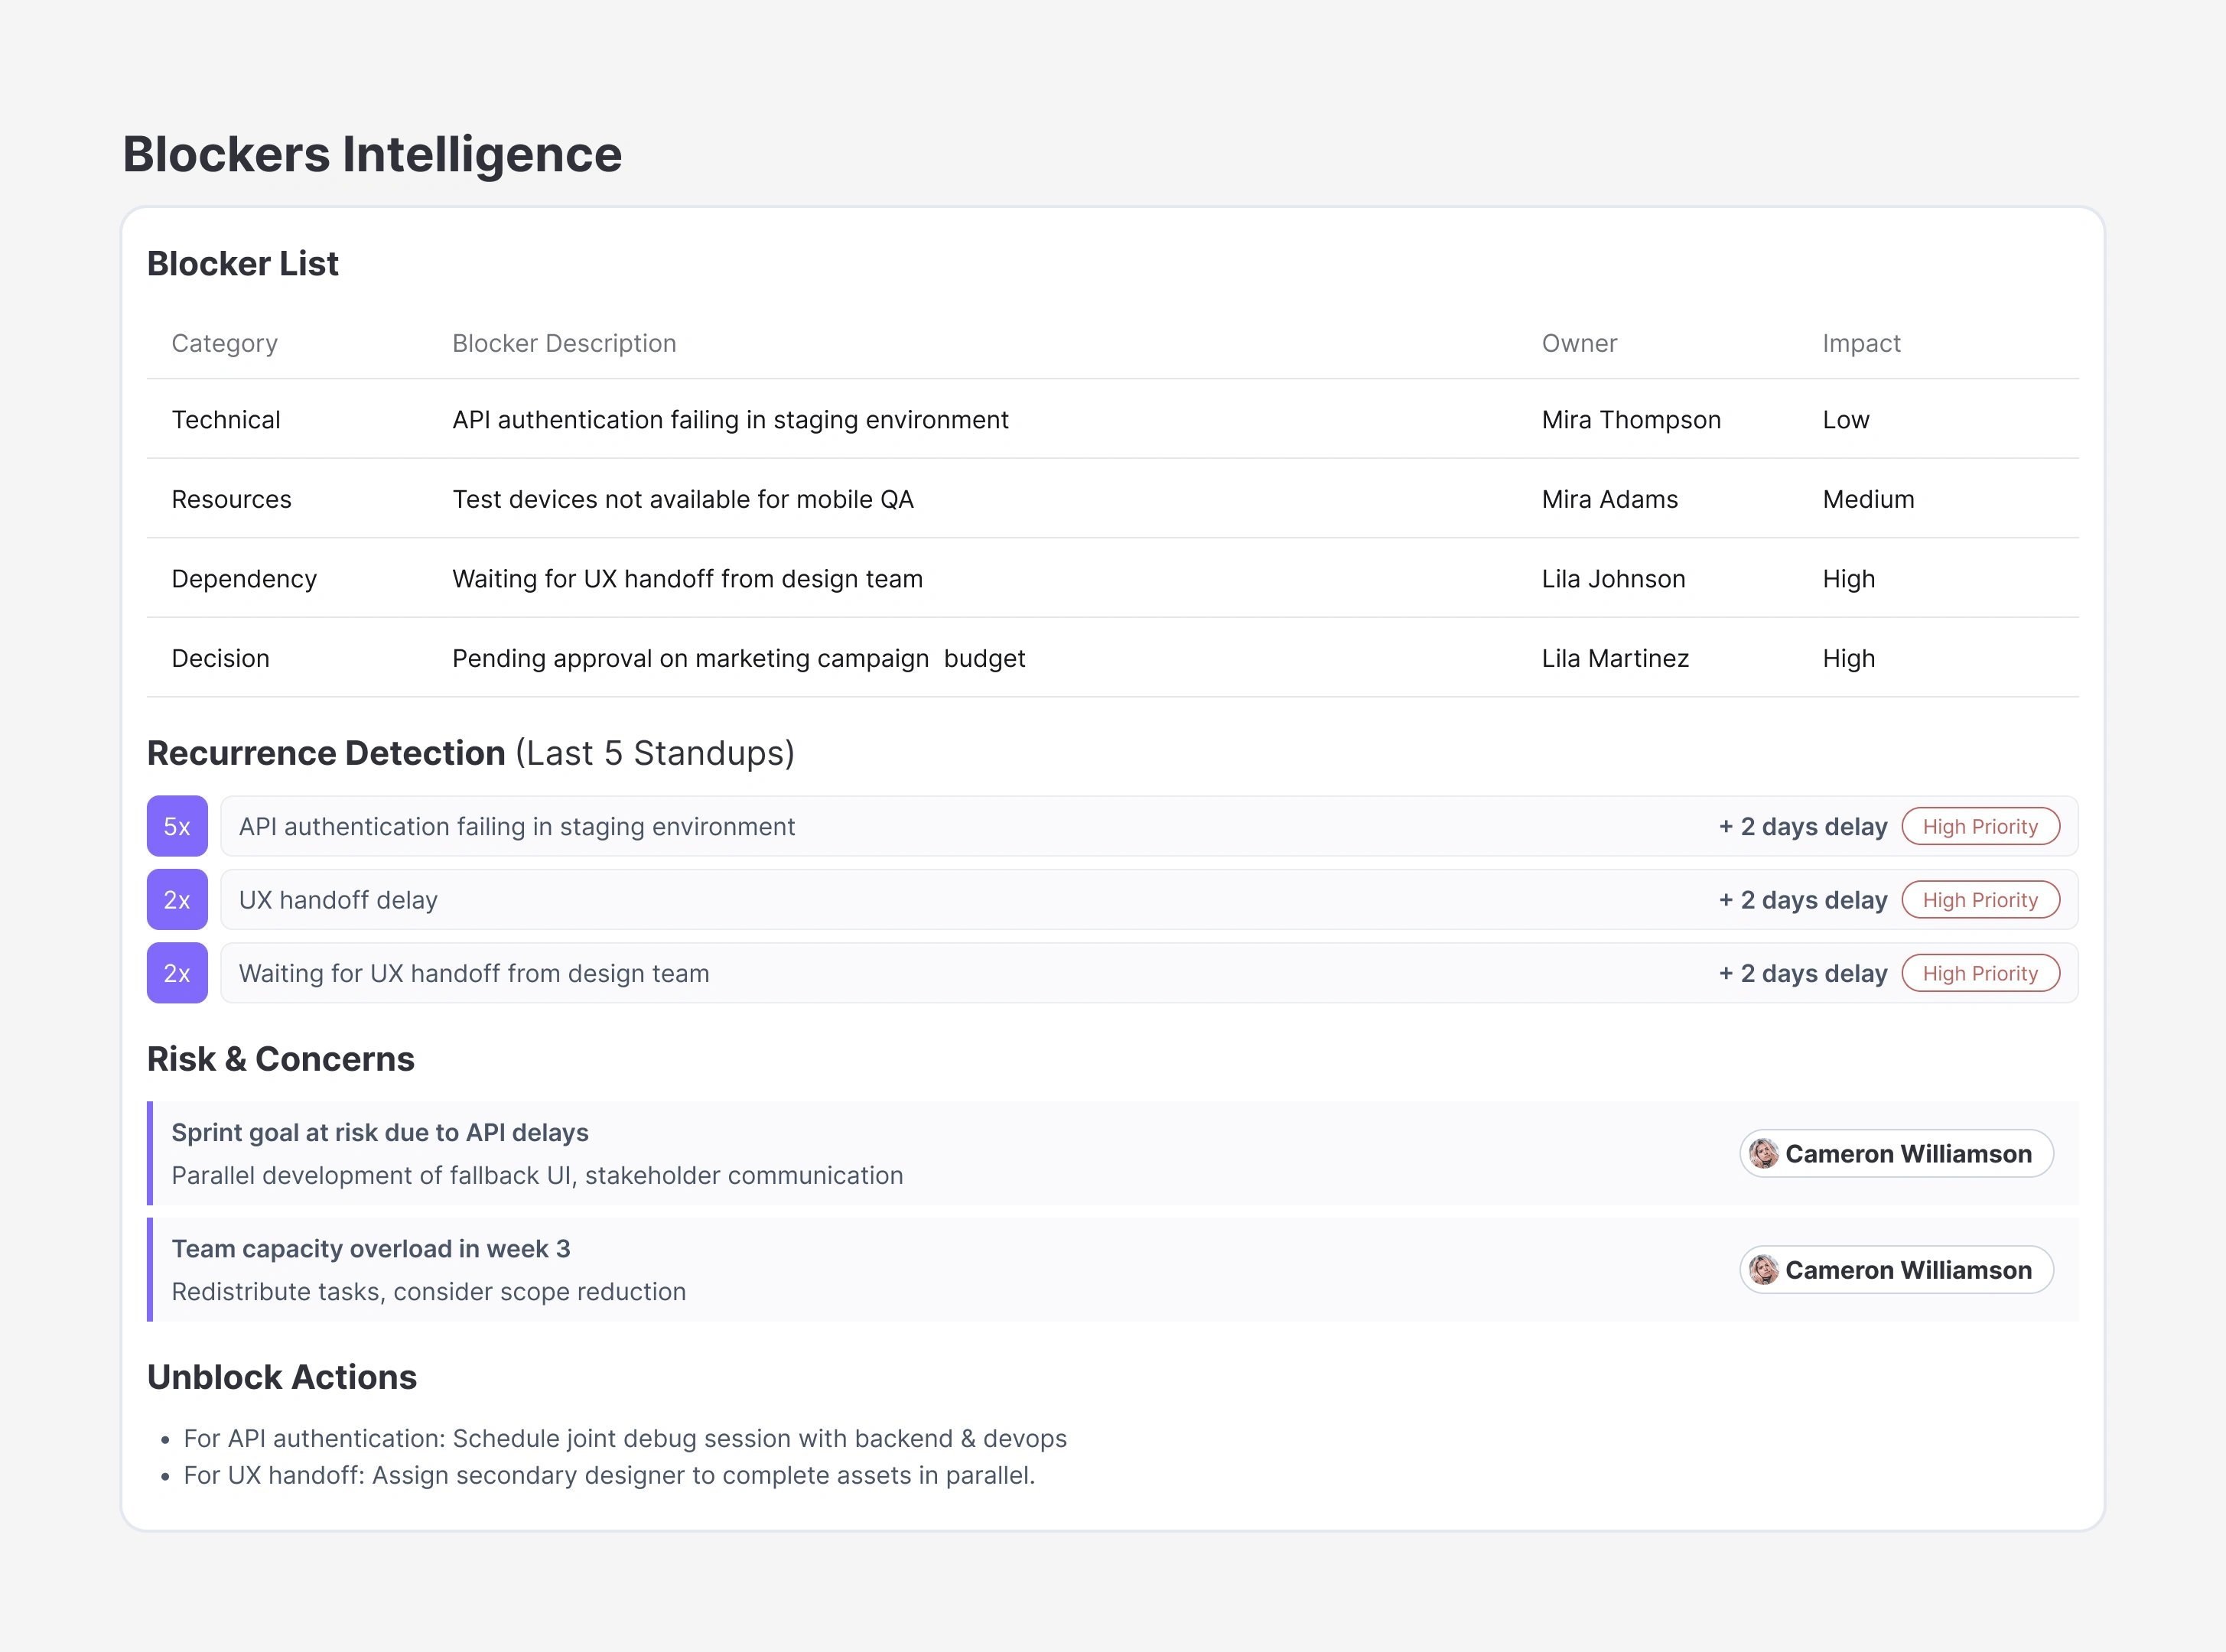Click the Waiting for UX handoff description in the Blocker List table

687,579
